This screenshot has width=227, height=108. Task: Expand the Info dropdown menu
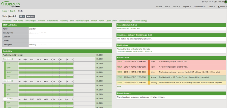[x=167, y=7]
